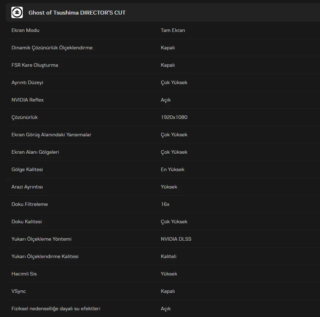Screen dimensions: 320x317
Task: Select the Hacimli Sis setting label
Action: (24, 274)
